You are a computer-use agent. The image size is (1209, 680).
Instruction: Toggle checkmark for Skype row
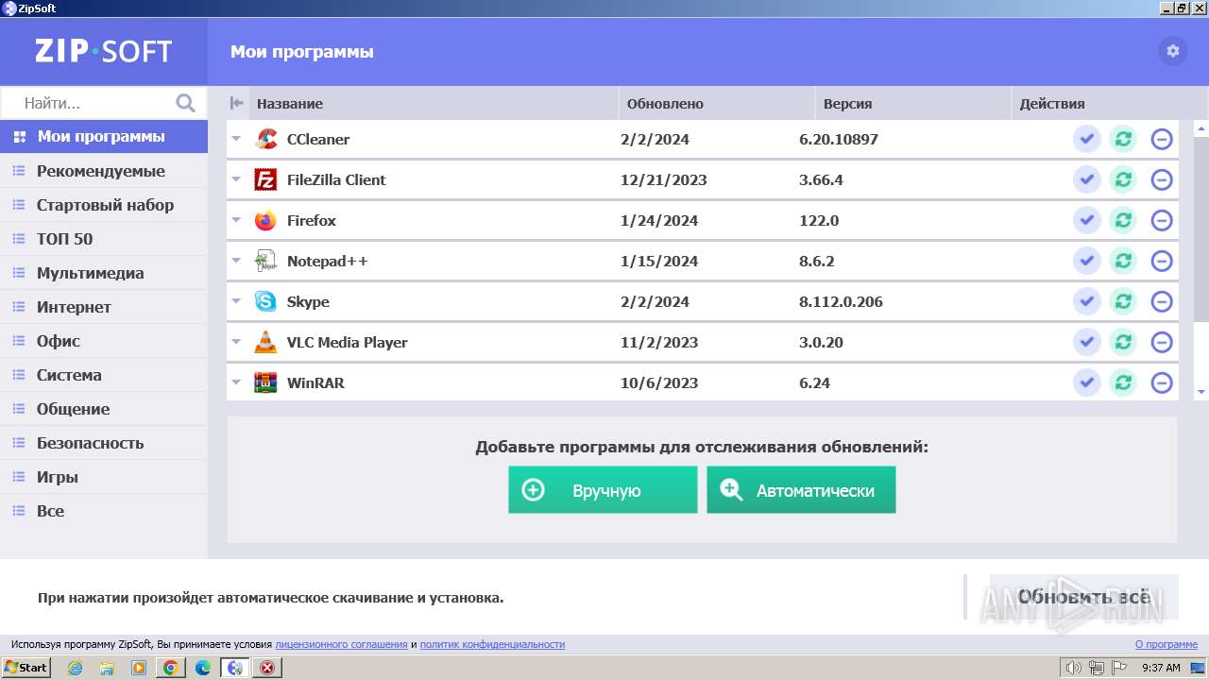[1087, 301]
